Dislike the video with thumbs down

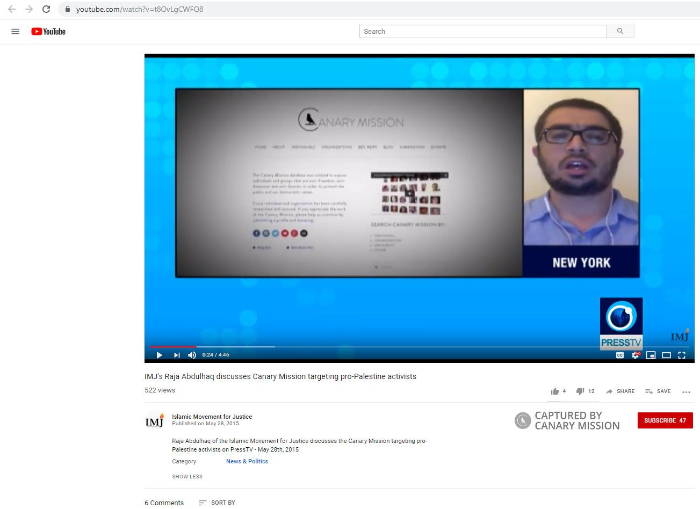click(580, 391)
